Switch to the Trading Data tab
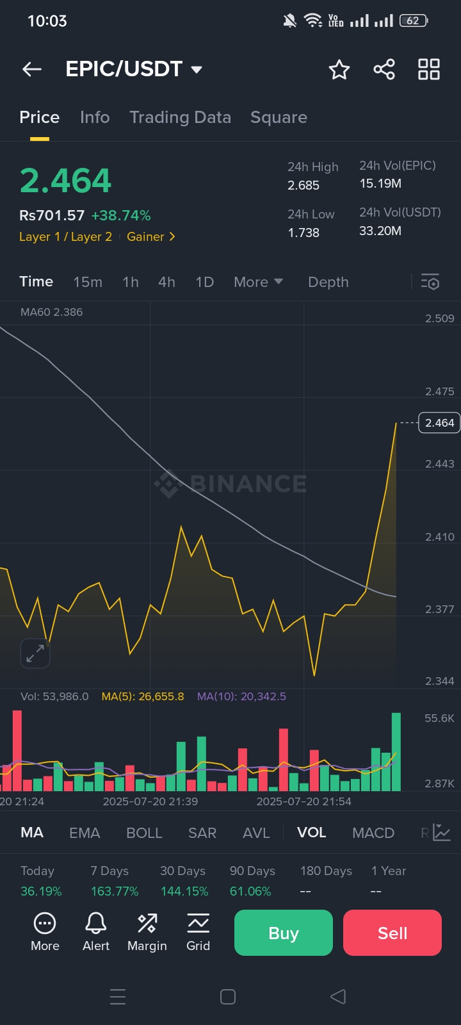 tap(180, 117)
